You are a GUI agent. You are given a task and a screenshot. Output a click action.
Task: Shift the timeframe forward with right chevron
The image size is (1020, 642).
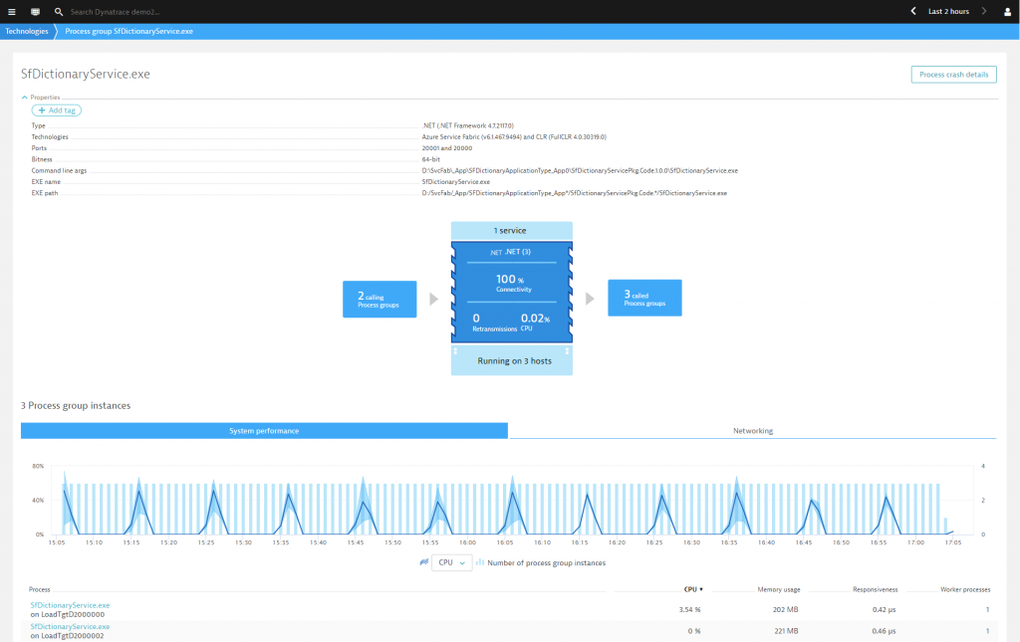point(983,11)
